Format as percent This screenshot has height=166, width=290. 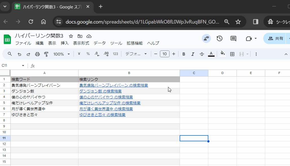click(88, 54)
